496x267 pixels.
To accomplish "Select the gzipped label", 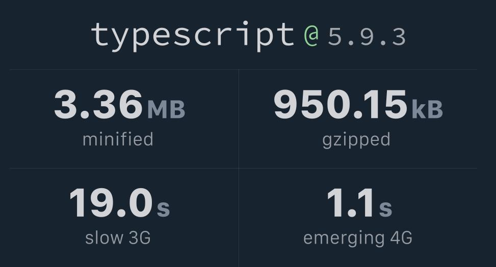I will (x=356, y=139).
